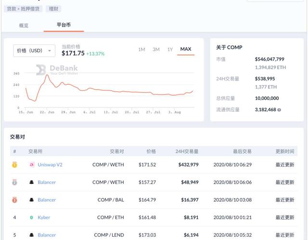Screen dimensions: 308x240
Task: Select the 1M chart range
Action: pos(141,49)
